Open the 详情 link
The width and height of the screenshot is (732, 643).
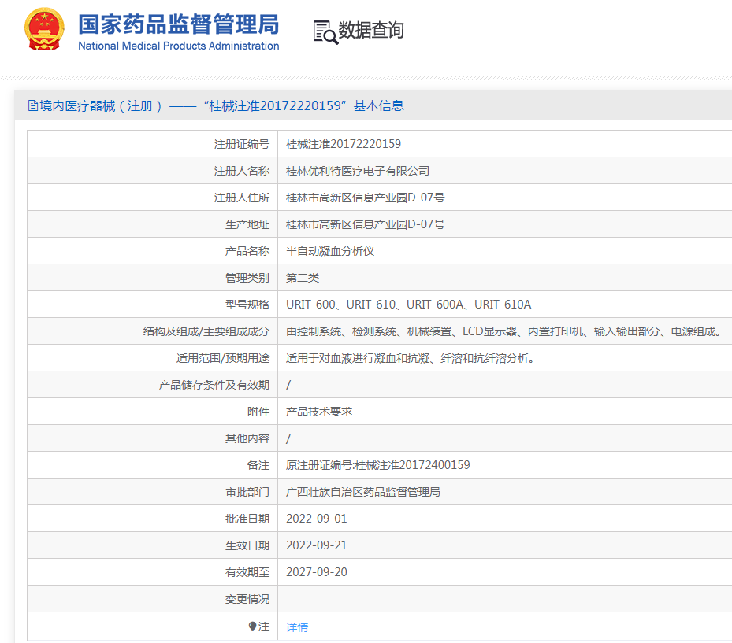[x=297, y=627]
